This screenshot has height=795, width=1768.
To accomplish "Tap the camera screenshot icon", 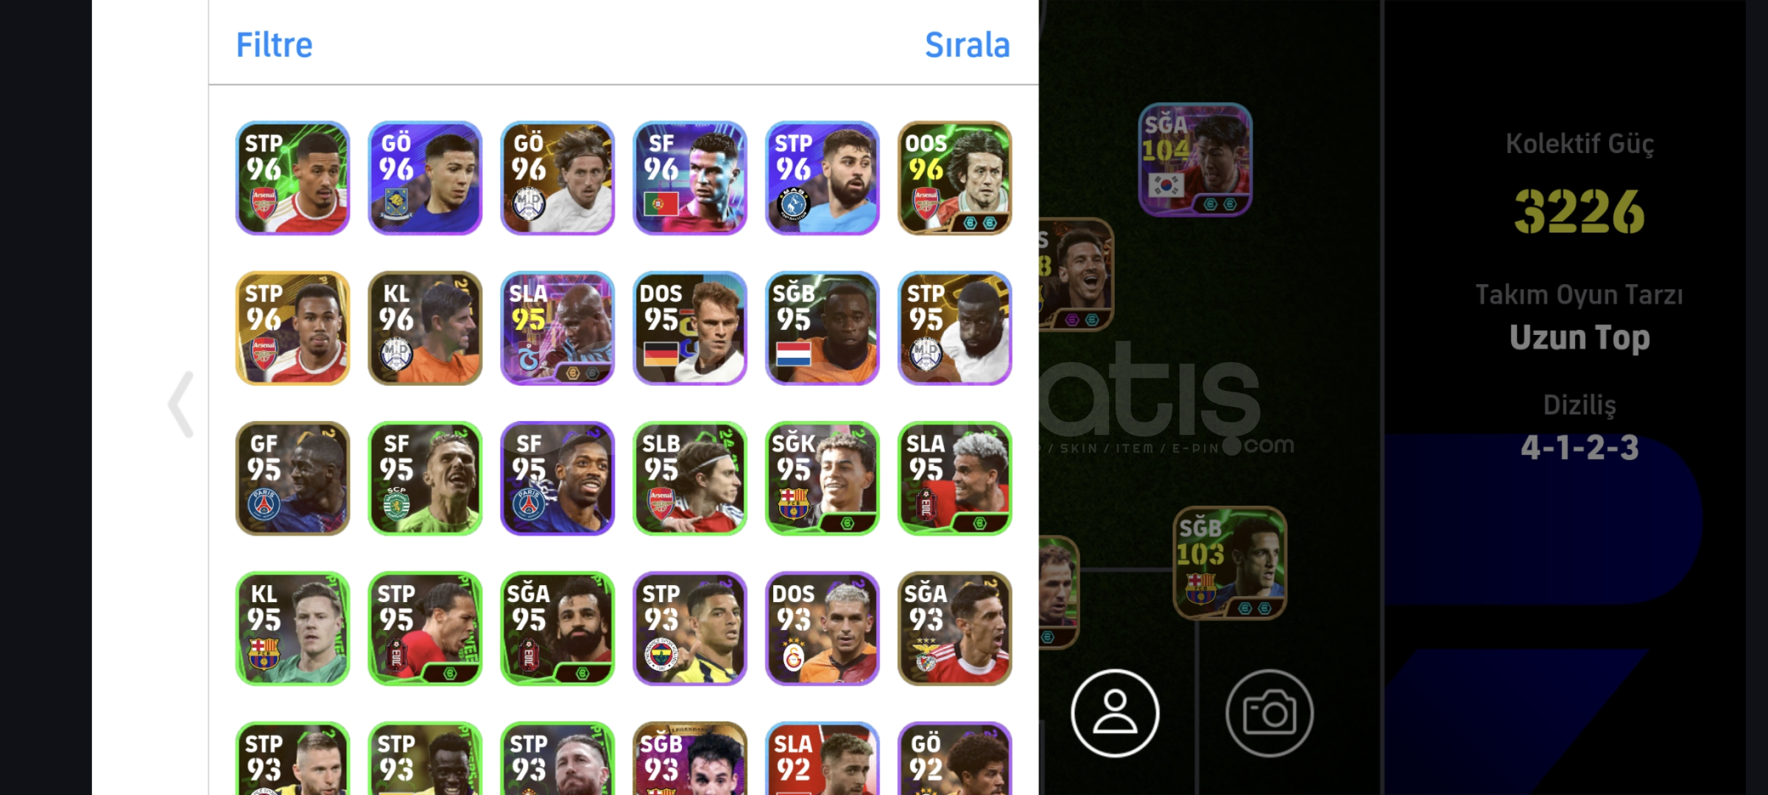I will 1269,713.
